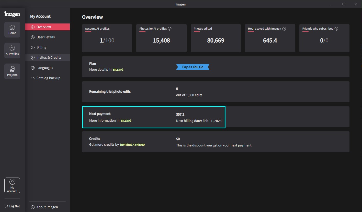Click 'out of 1,000 edits' text
This screenshot has width=362, height=212.
(x=189, y=95)
